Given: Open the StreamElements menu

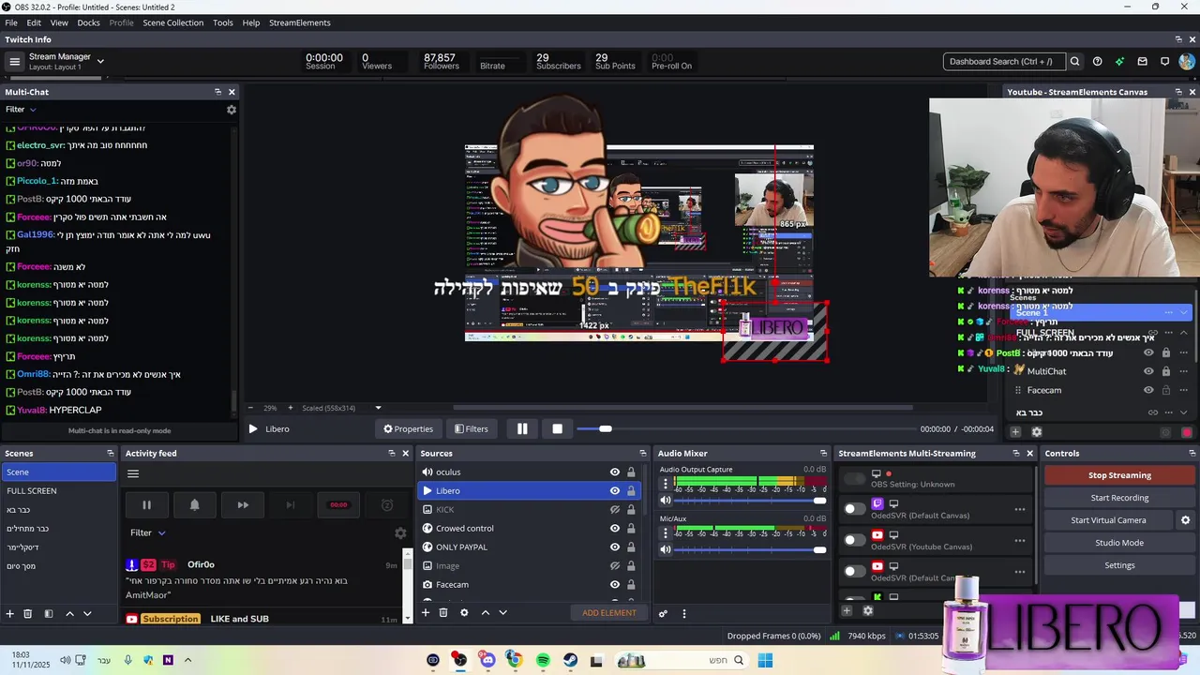Looking at the screenshot, I should click(x=300, y=22).
